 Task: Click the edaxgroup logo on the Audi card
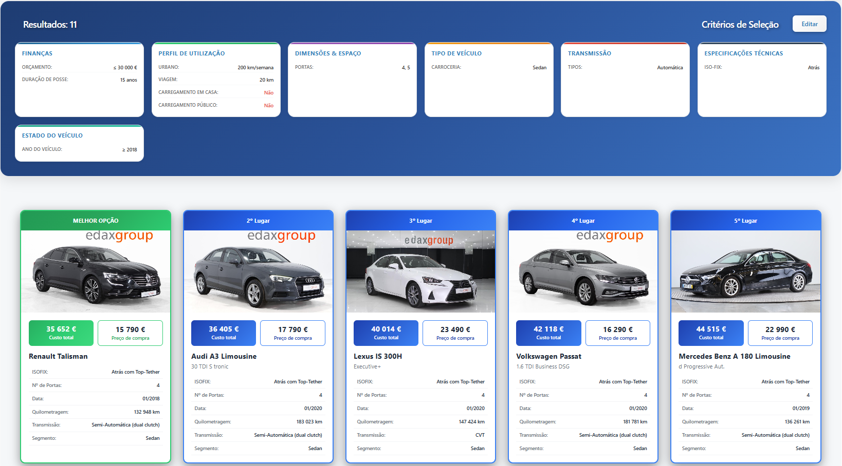pos(281,237)
